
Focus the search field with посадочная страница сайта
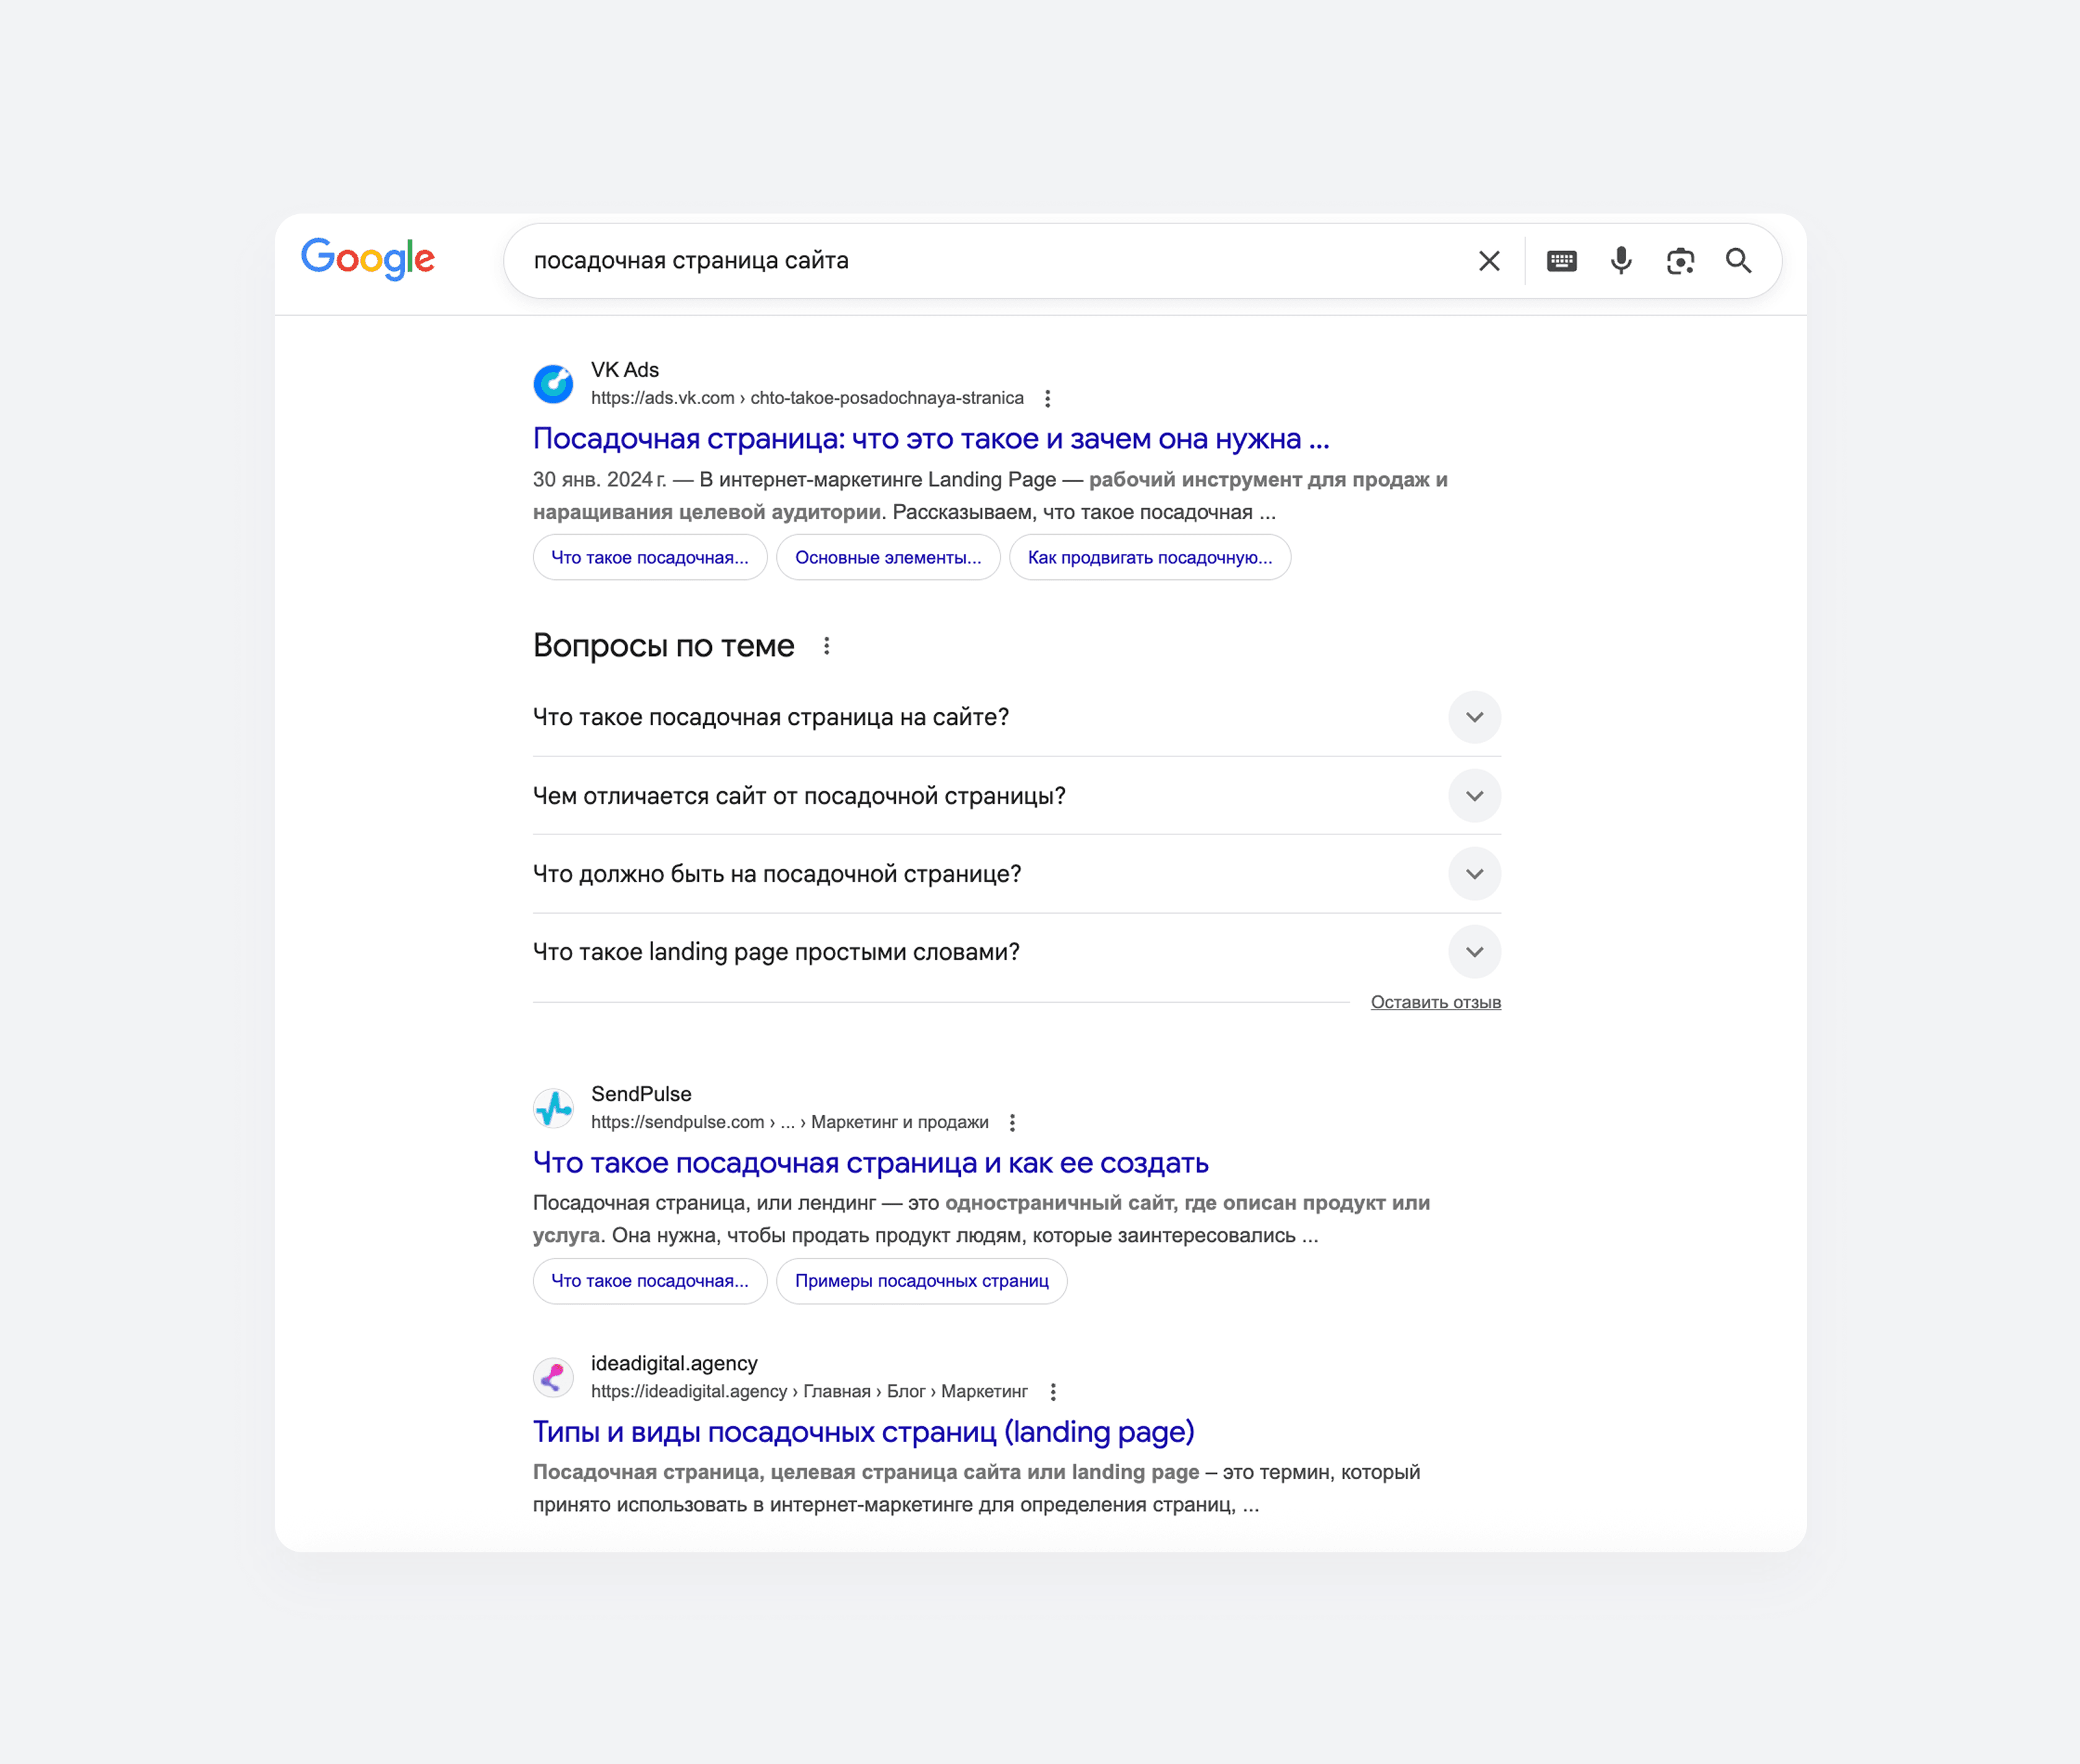pos(990,261)
